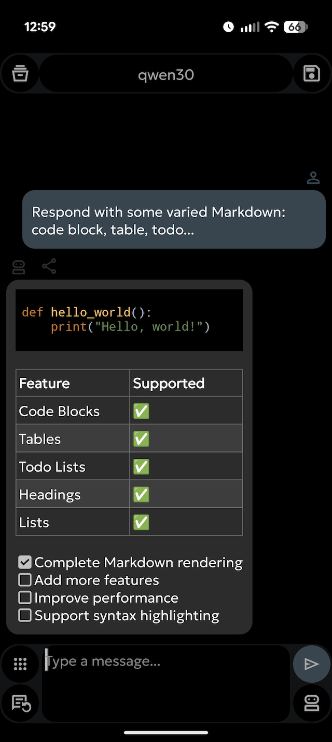
Task: Tap the share icon above the response
Action: coord(49,267)
